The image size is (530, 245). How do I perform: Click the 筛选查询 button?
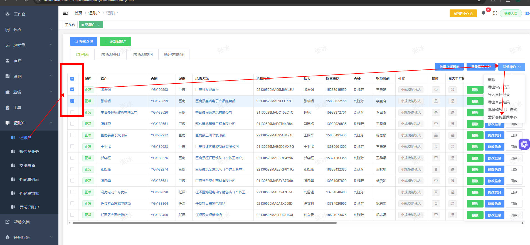pos(83,41)
